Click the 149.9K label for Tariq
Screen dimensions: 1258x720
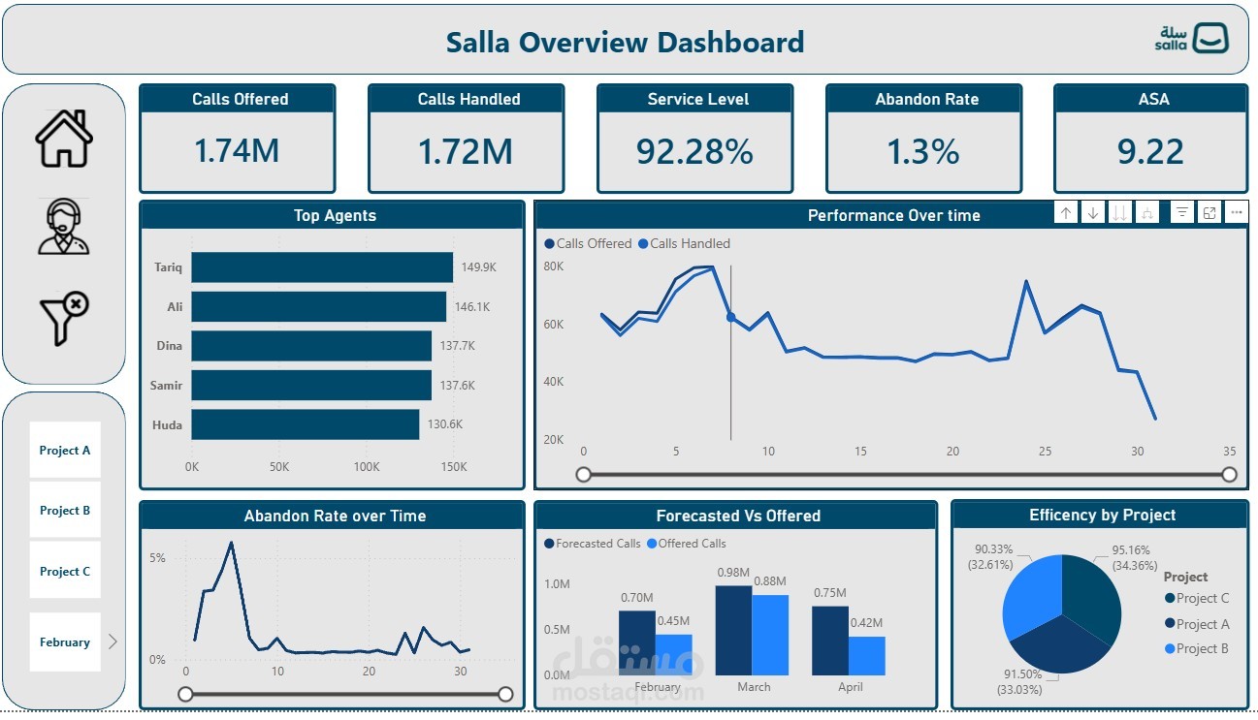479,267
